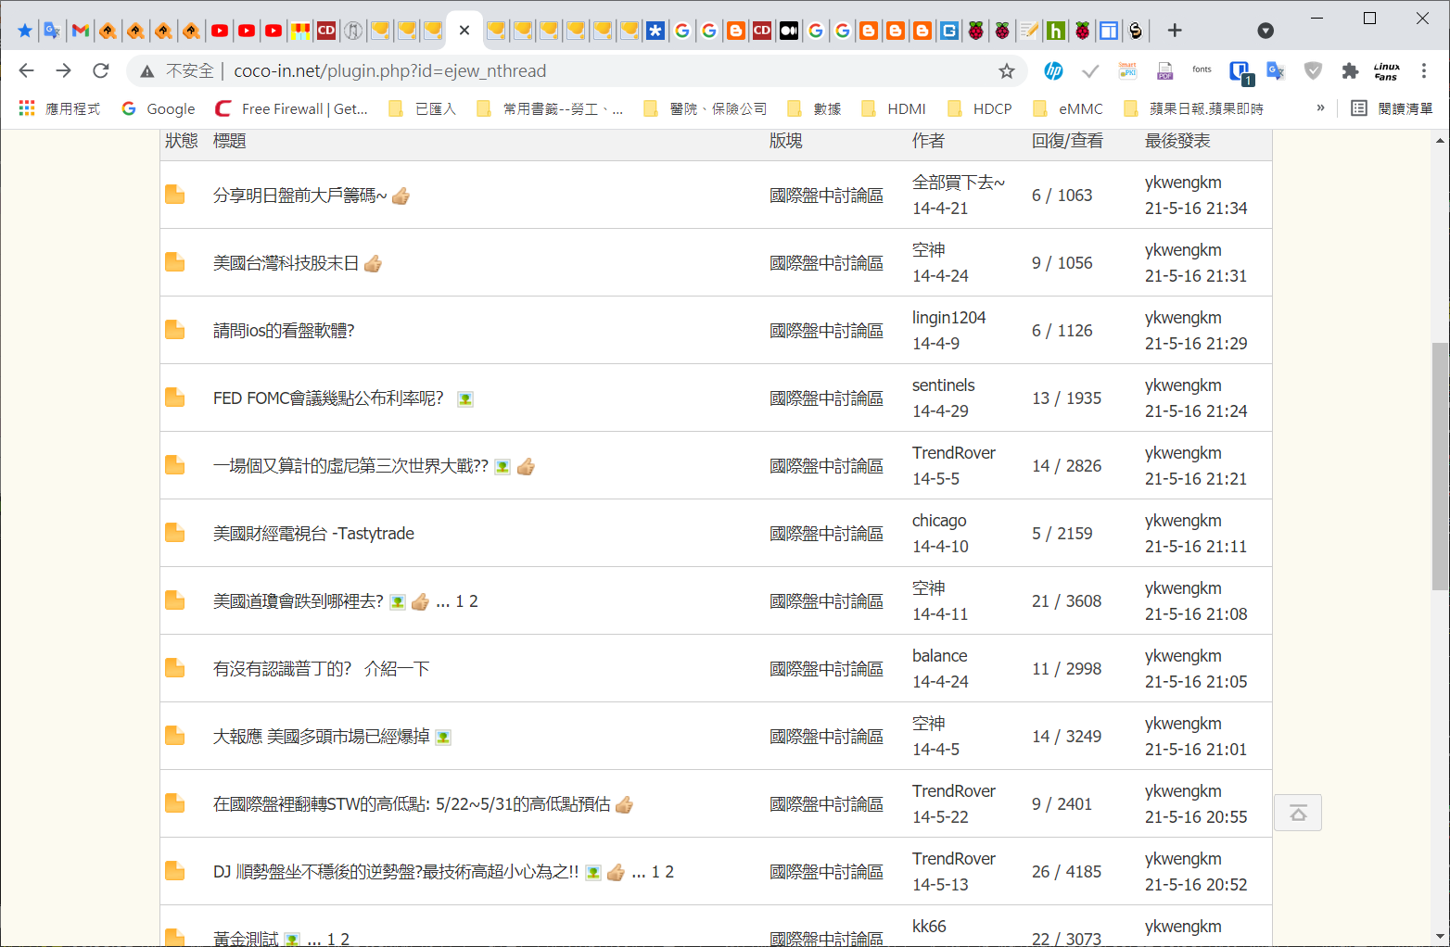Open the blue extension with badge 1
1450x947 pixels.
click(1240, 72)
